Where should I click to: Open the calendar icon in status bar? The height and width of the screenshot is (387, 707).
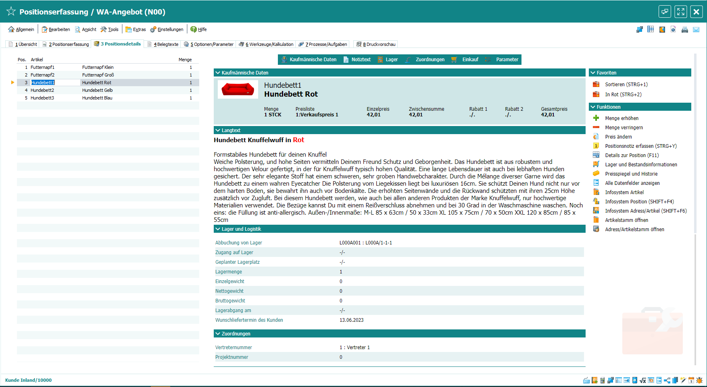[x=691, y=380]
